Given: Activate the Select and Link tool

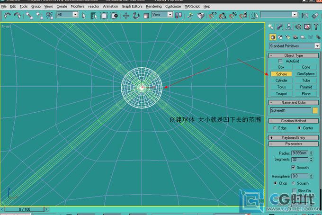Looking at the screenshot, I should (x=29, y=16).
